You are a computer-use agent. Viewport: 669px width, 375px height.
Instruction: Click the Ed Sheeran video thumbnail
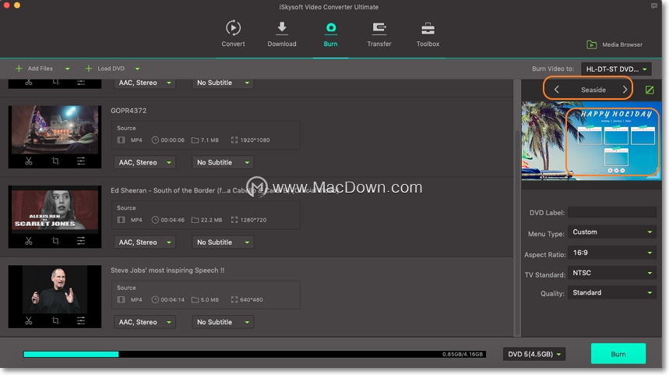(x=55, y=210)
